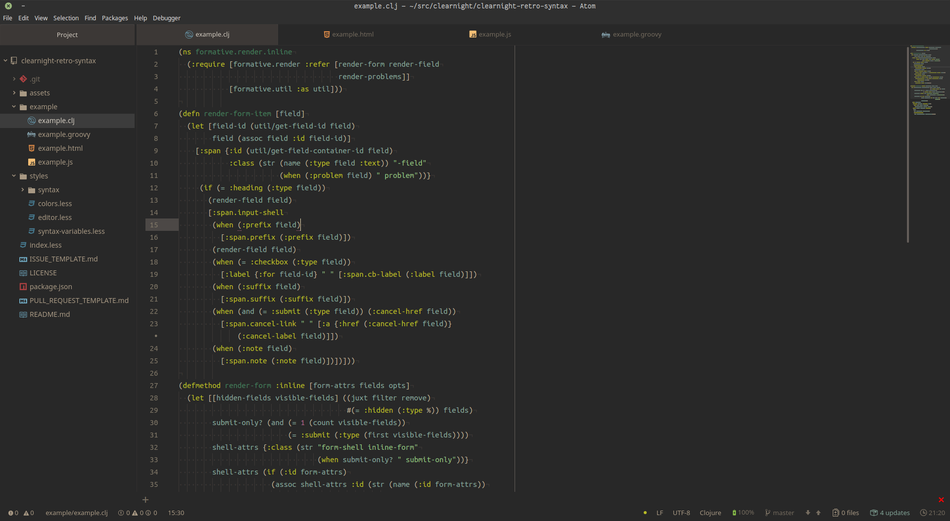The image size is (950, 521).
Task: Click the master git branch indicator
Action: coord(779,513)
